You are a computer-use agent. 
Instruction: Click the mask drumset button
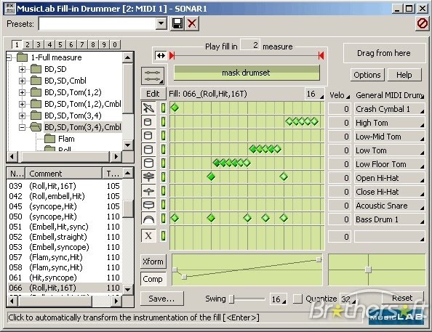click(247, 73)
